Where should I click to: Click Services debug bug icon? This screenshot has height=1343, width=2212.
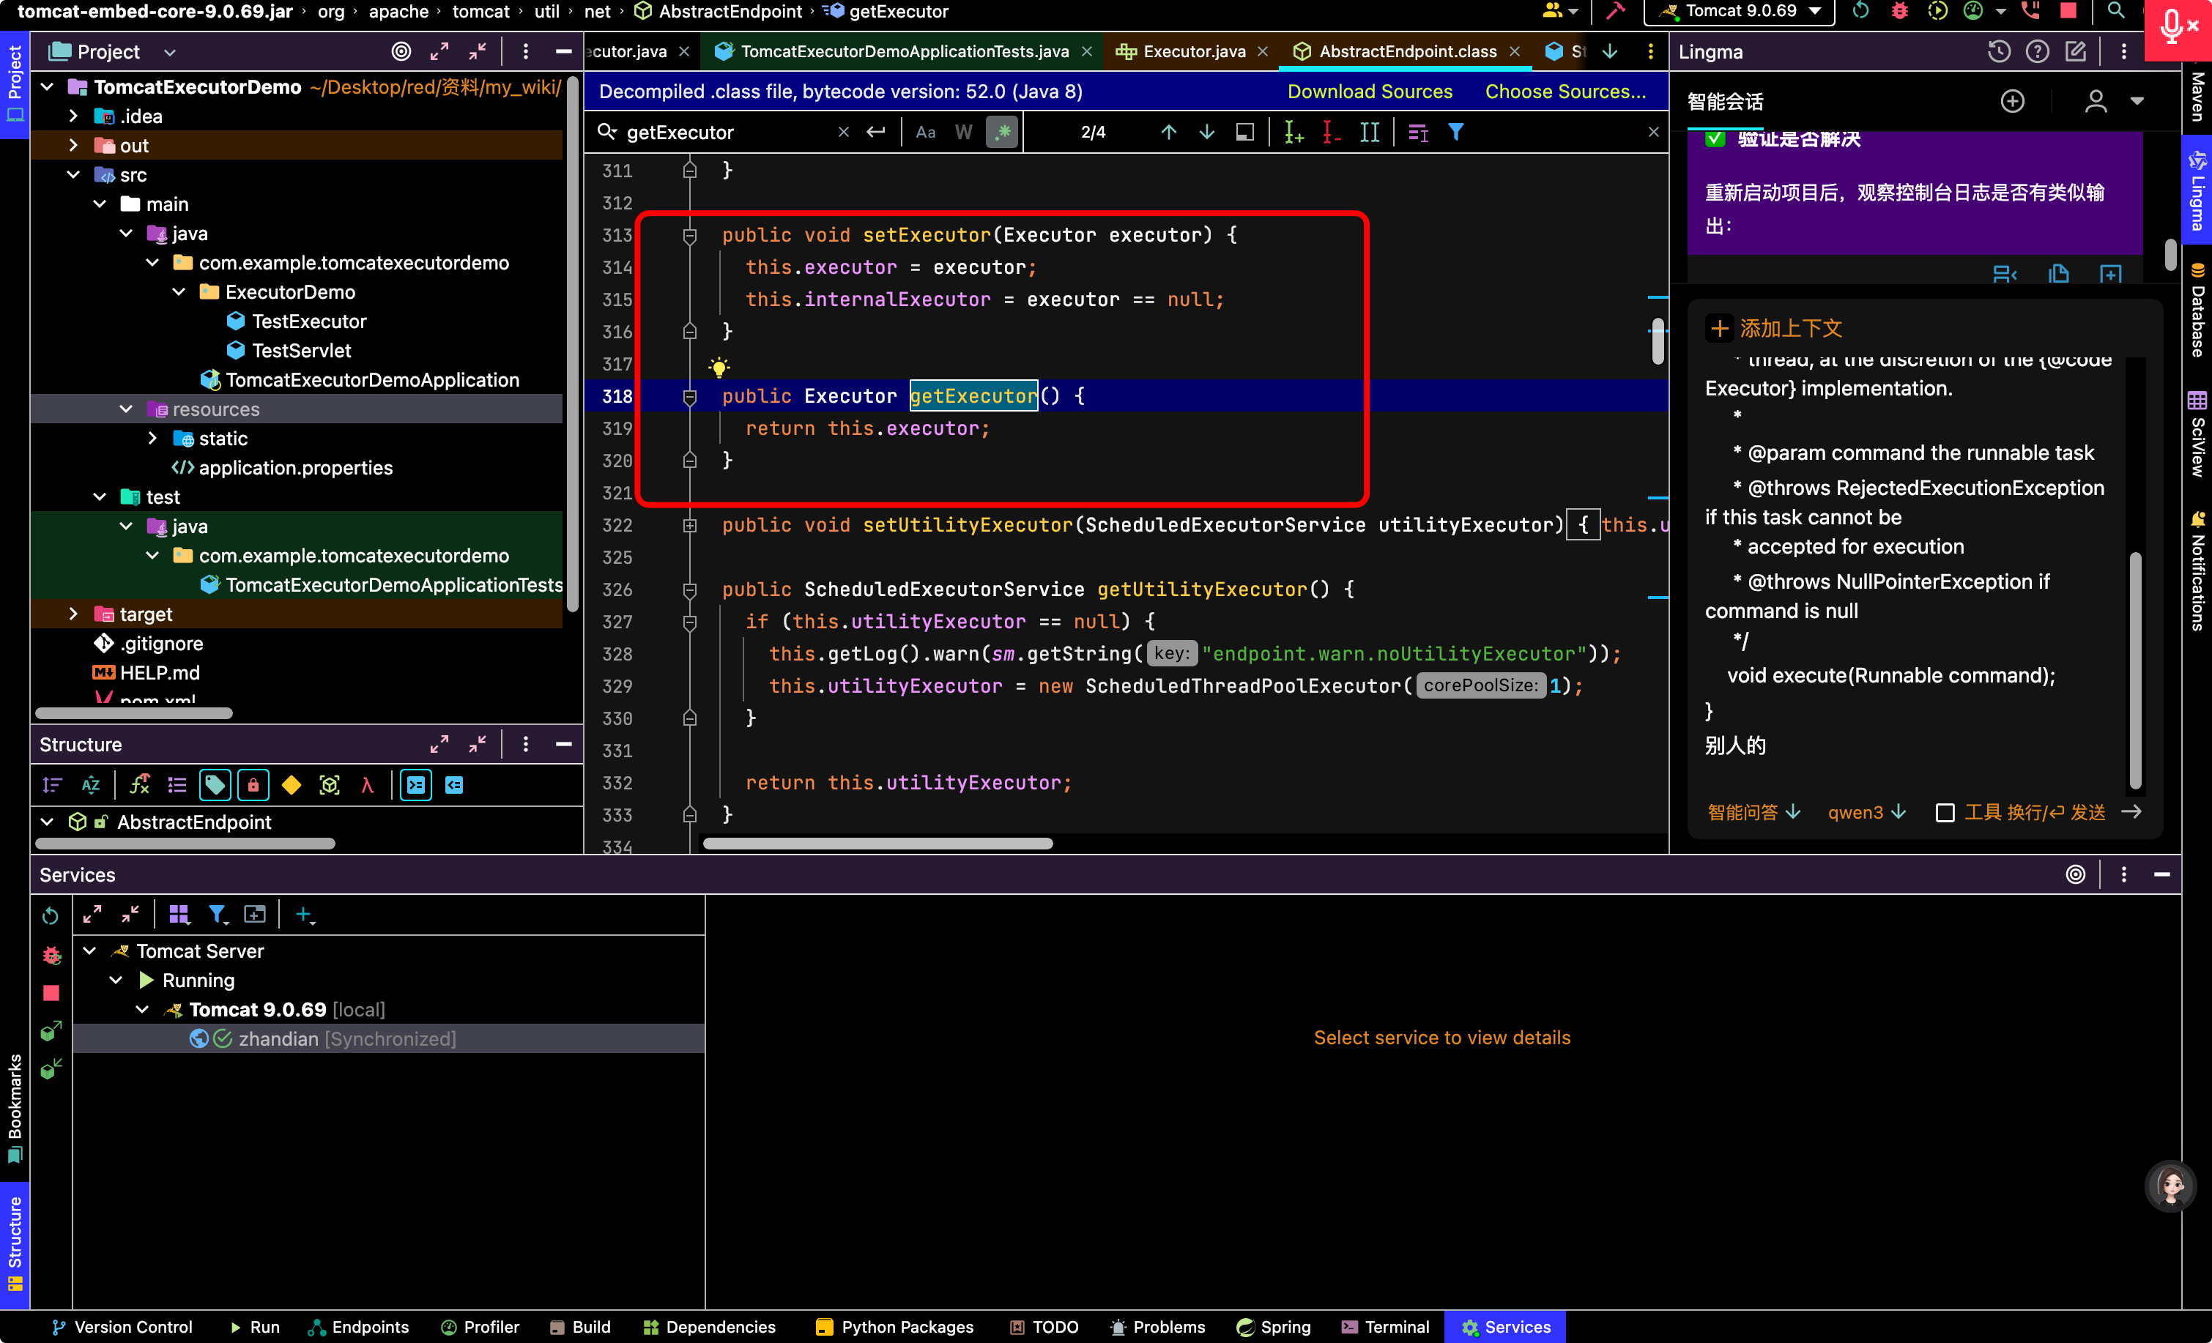[51, 954]
